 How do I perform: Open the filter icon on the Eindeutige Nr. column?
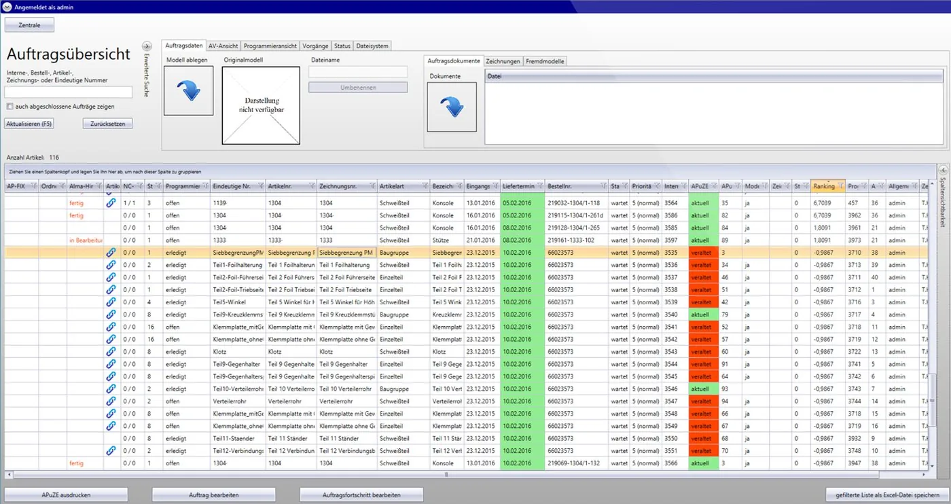[260, 186]
